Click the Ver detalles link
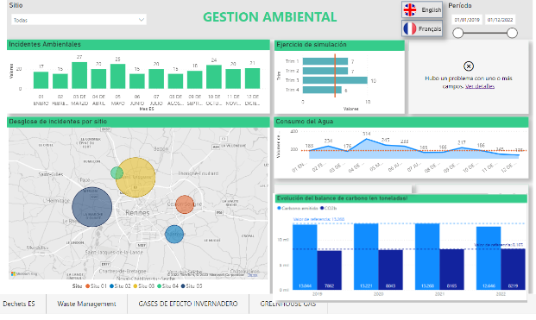Viewport: 536px width, 320px height. click(x=480, y=86)
